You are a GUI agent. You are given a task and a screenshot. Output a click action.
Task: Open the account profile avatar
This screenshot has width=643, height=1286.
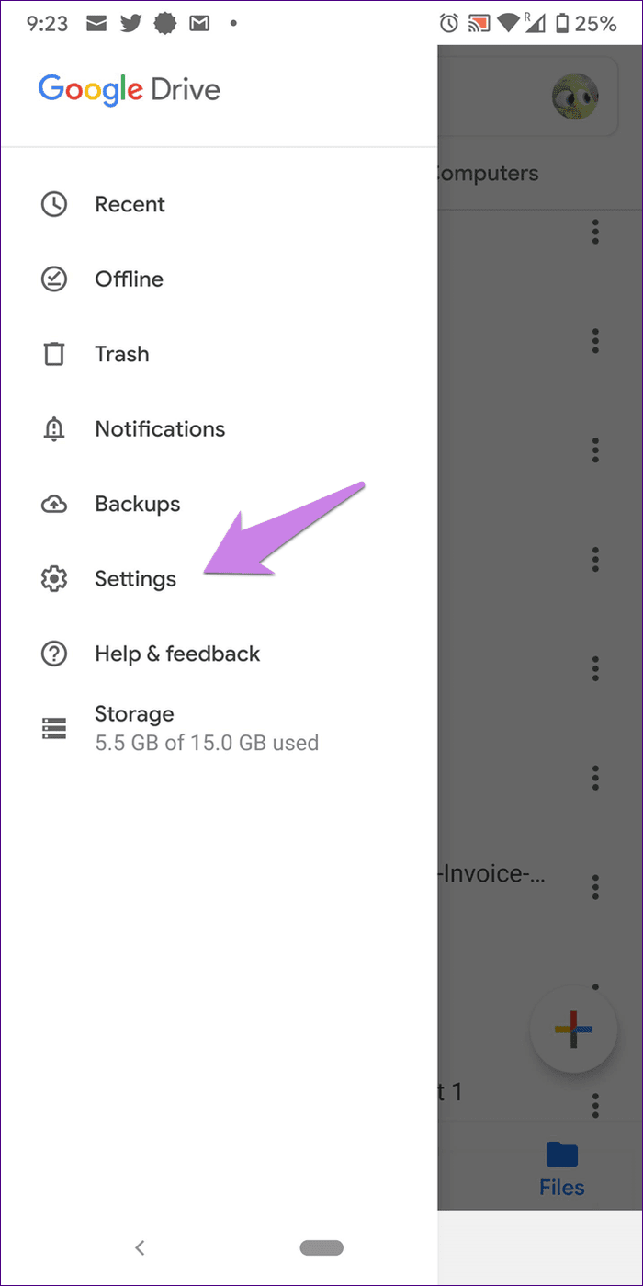[574, 95]
